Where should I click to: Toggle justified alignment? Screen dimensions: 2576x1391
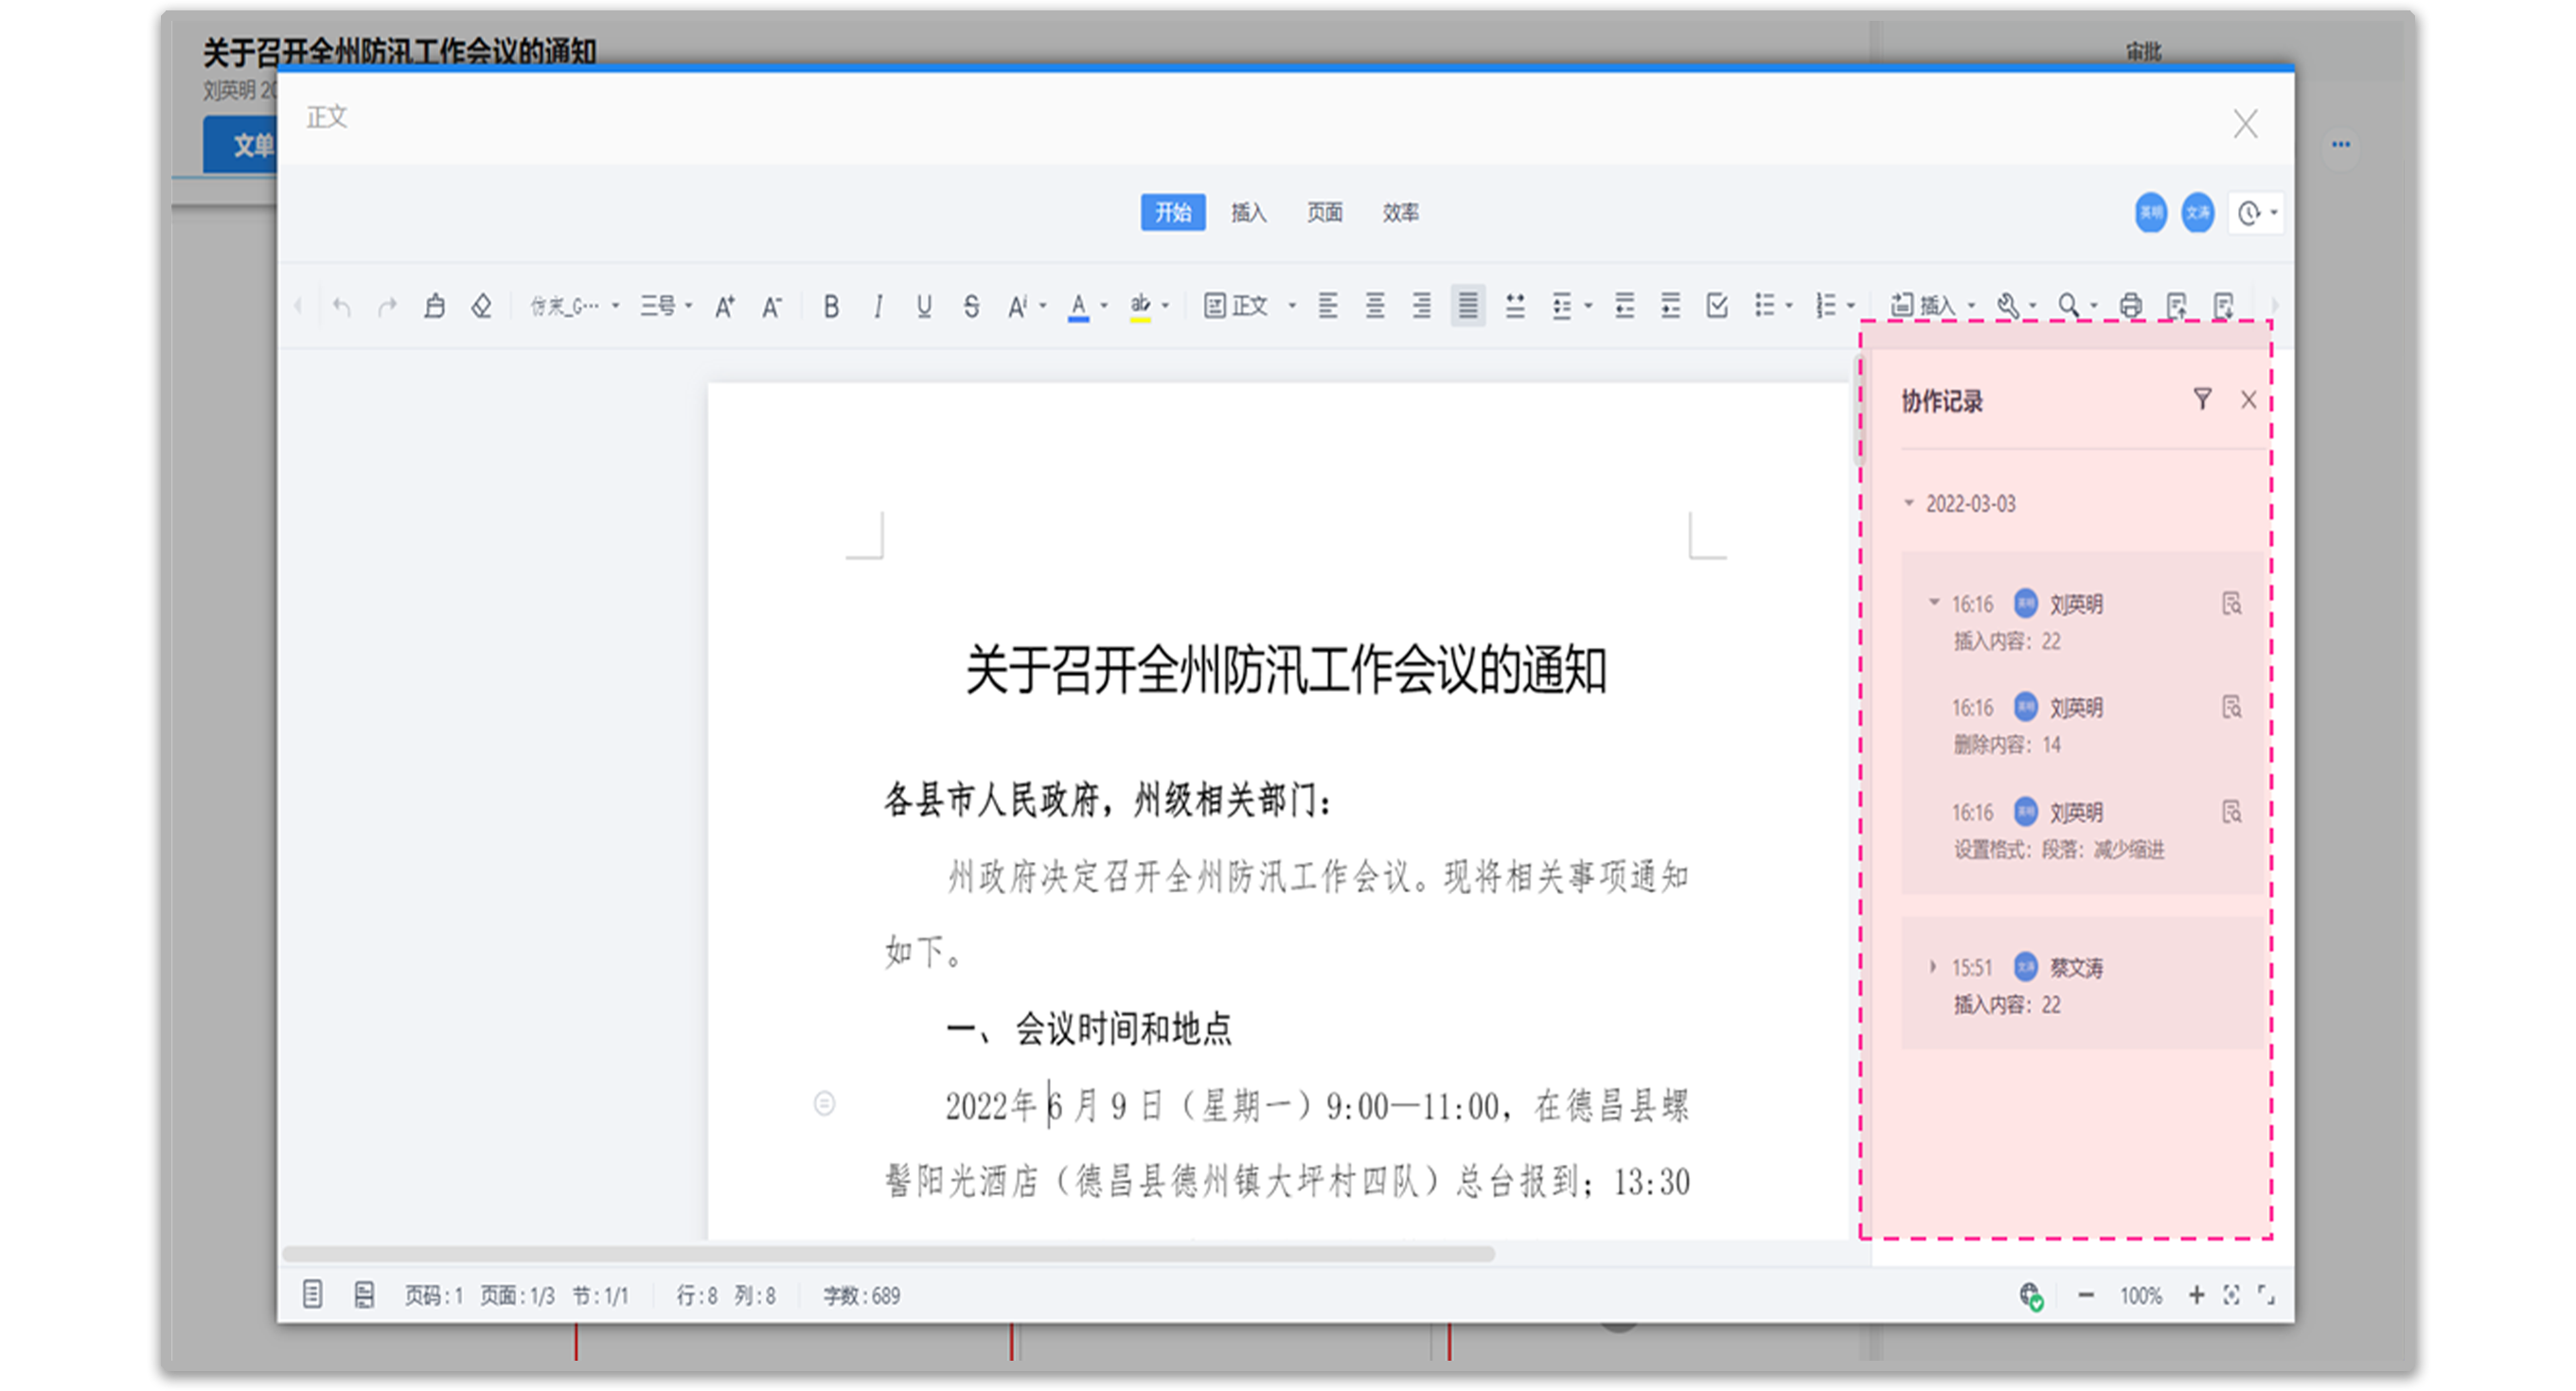pos(1468,306)
